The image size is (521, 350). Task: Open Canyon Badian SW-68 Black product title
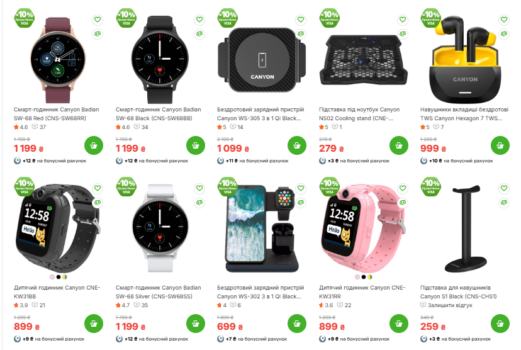pos(158,114)
